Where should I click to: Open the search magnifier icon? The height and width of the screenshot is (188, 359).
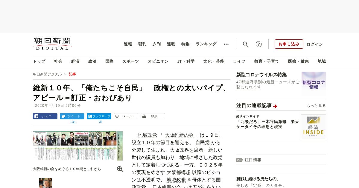pos(245,44)
